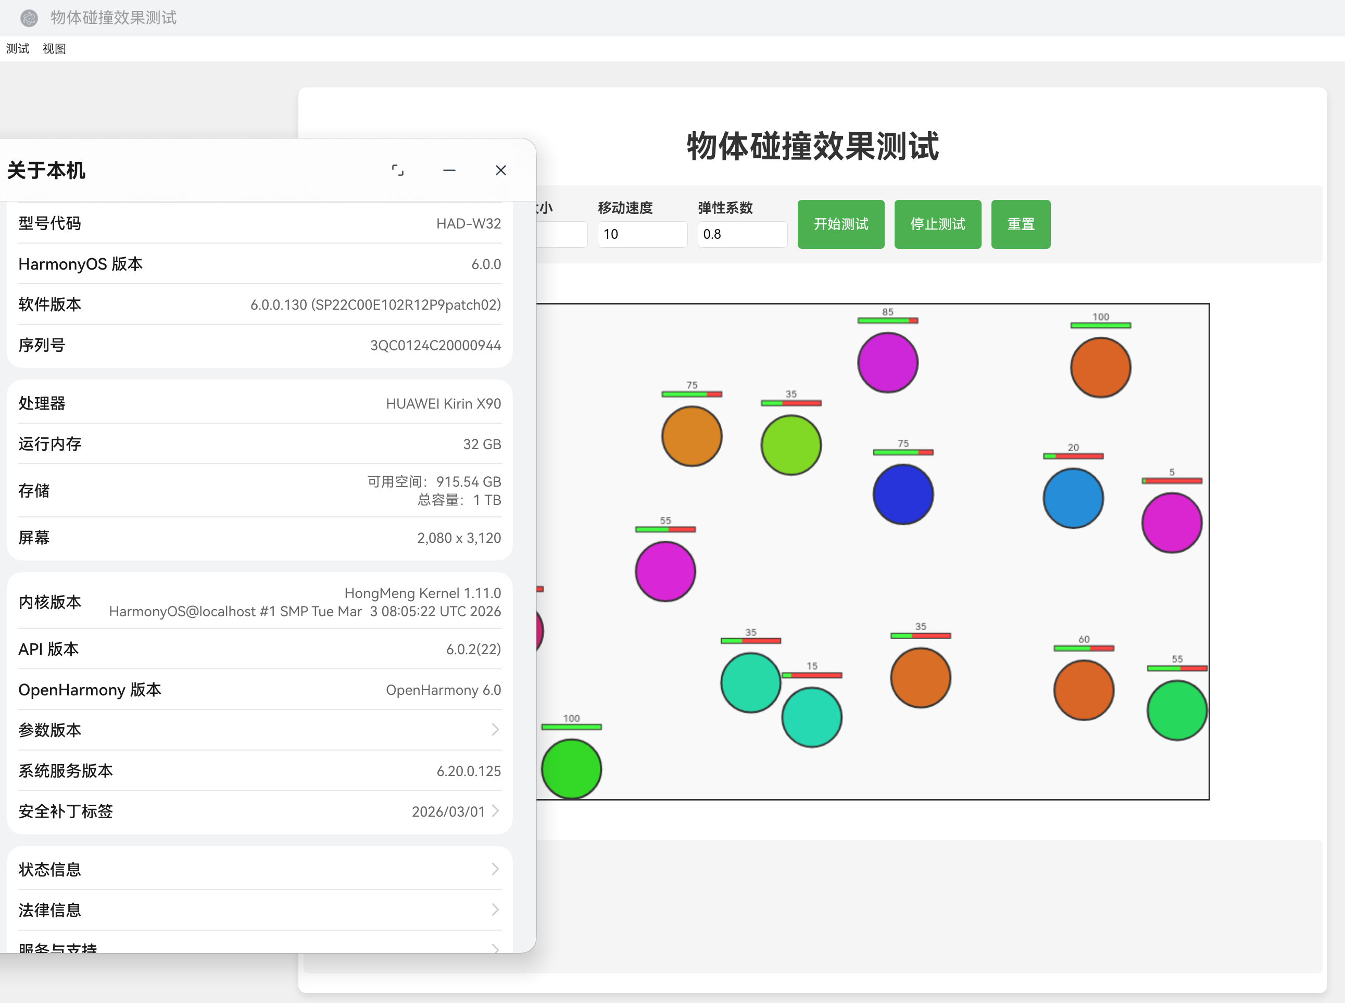1345x1003 pixels.
Task: Minimize the 关于本机 window
Action: pyautogui.click(x=449, y=171)
